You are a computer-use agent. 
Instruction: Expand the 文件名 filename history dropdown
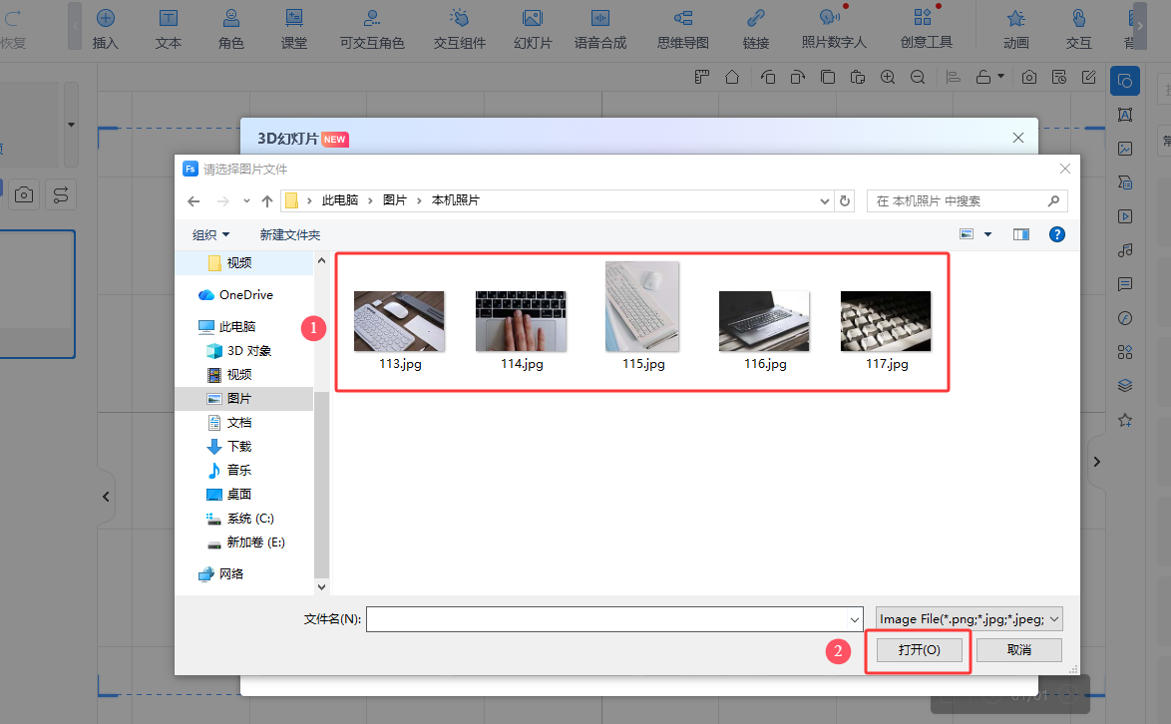pyautogui.click(x=854, y=619)
